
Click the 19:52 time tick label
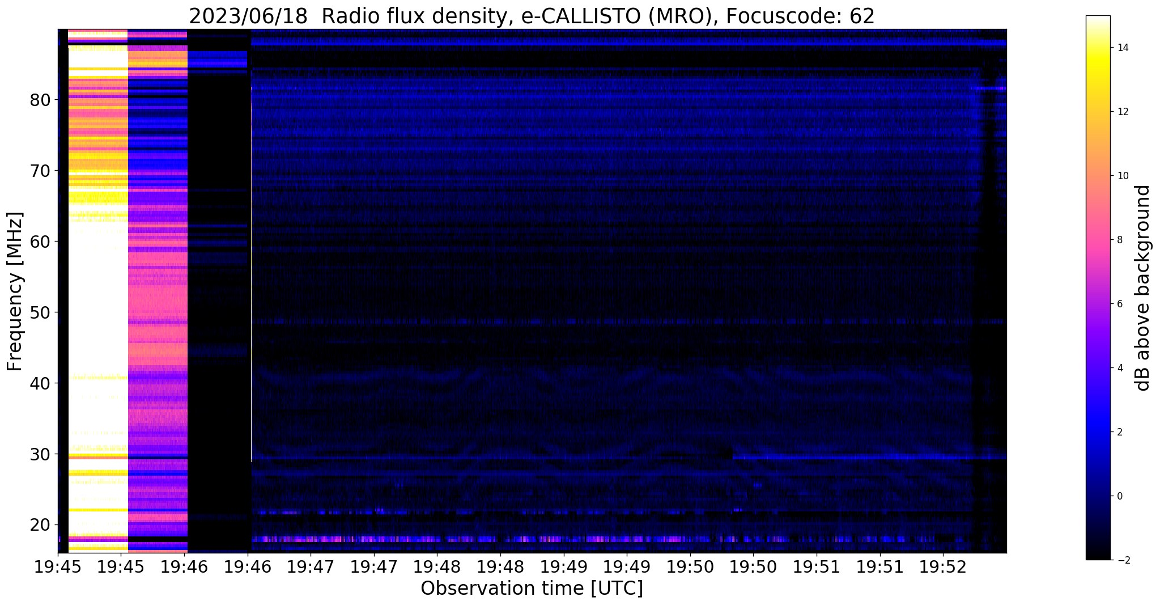(943, 566)
